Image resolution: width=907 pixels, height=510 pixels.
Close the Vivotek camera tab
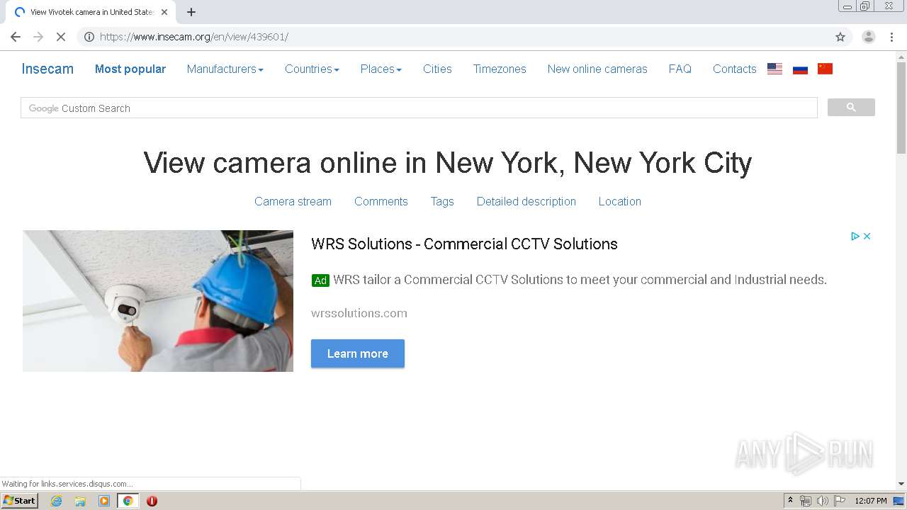pos(164,12)
